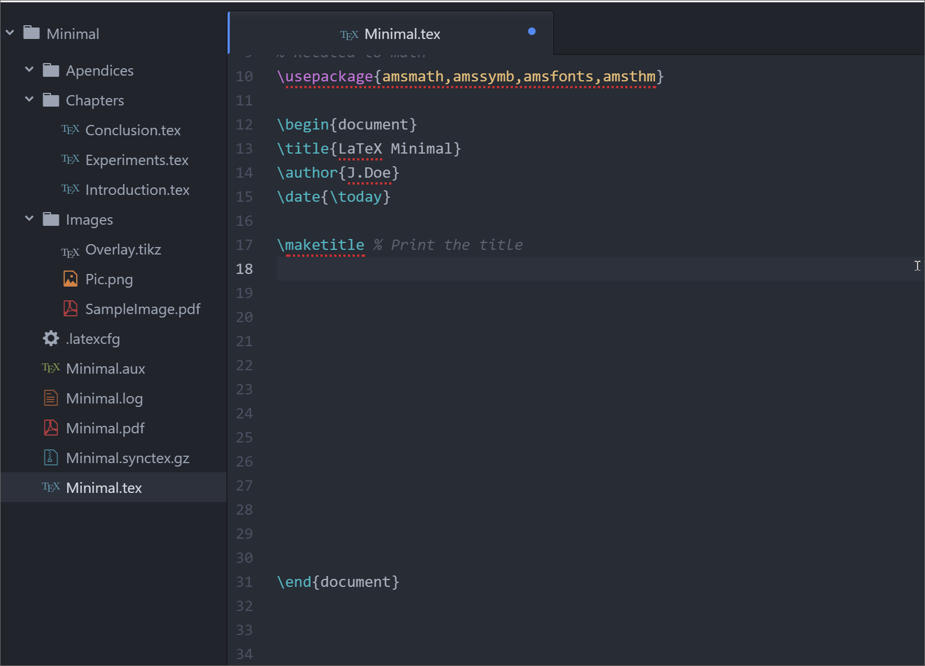The image size is (925, 666).
Task: Click the Apendices folder icon
Action: (51, 70)
